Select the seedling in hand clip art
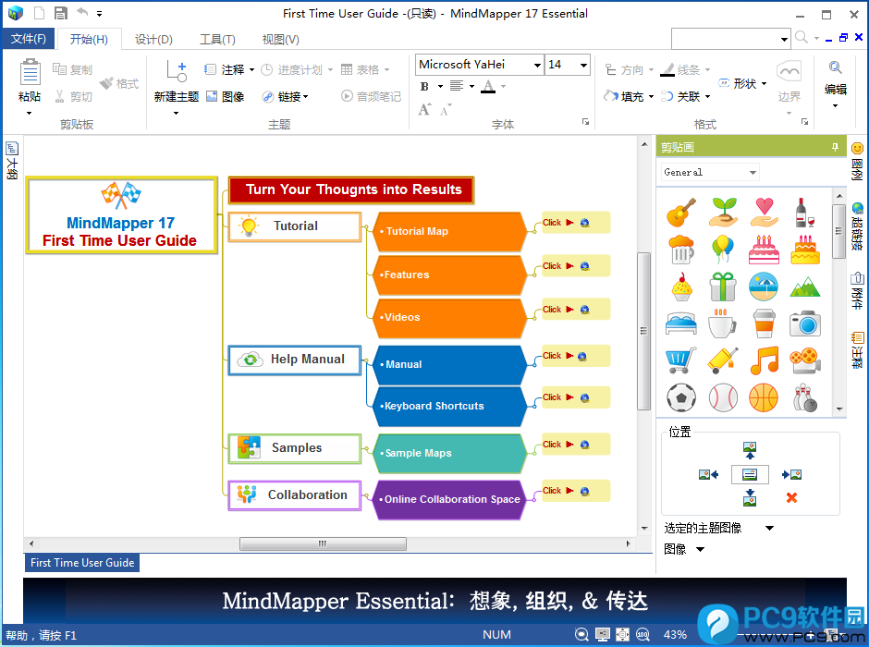The height and width of the screenshot is (647, 869). (x=723, y=213)
